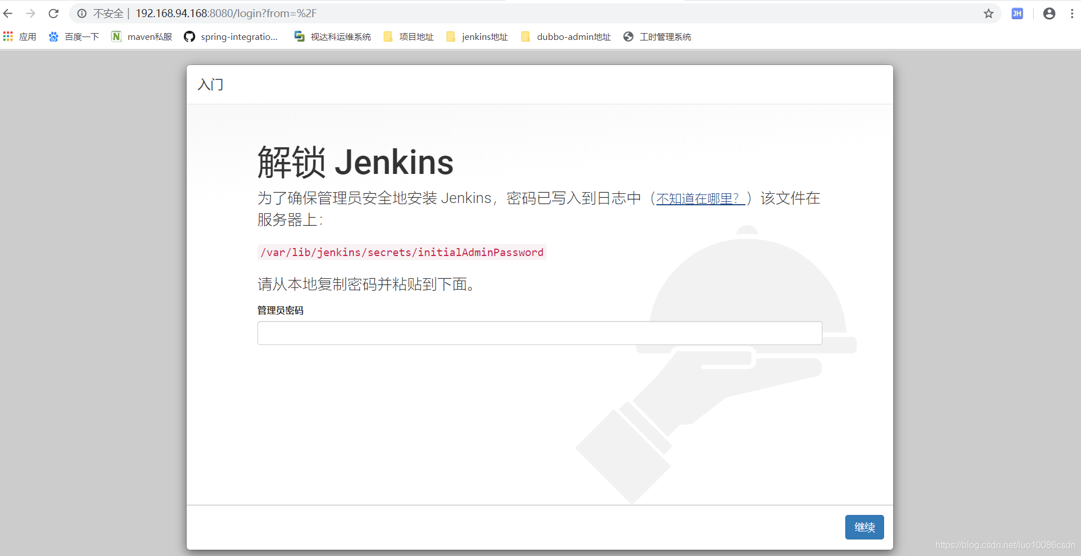Open 百度一下 bookmark
The image size is (1081, 556).
[x=74, y=36]
